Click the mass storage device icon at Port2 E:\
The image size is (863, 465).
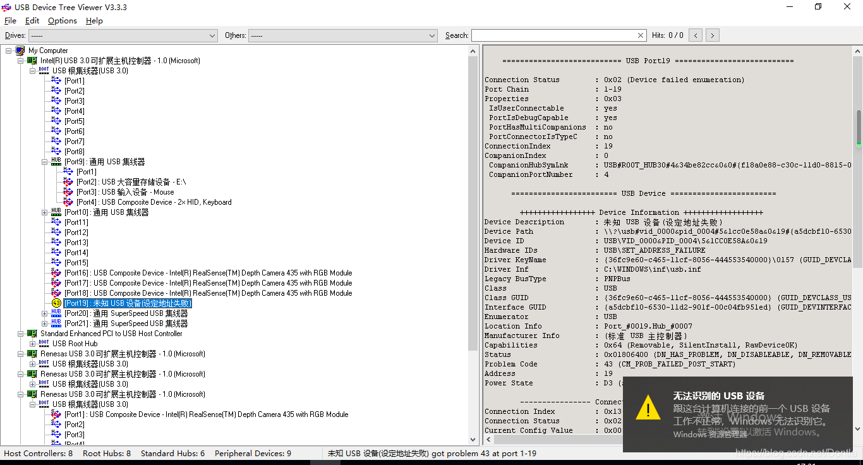coord(68,182)
